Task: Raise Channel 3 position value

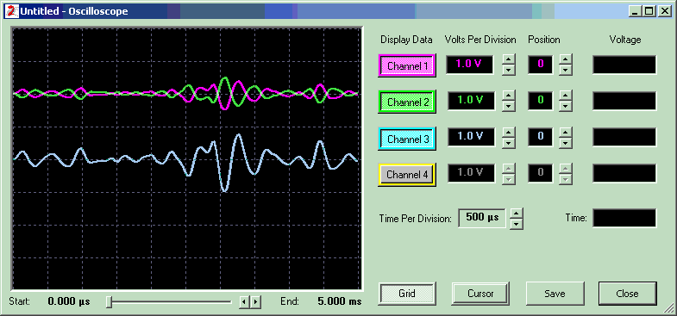Action: tap(566, 133)
